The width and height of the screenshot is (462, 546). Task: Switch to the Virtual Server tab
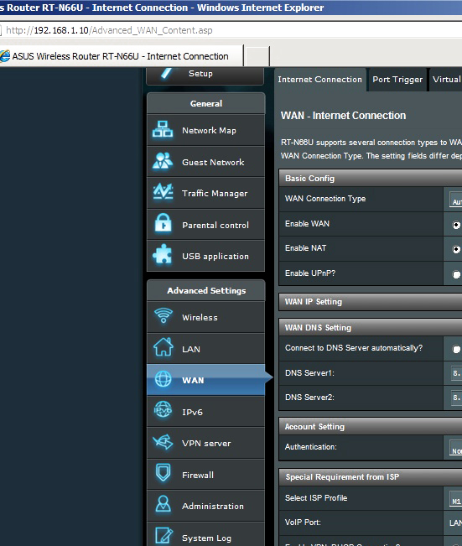[446, 80]
